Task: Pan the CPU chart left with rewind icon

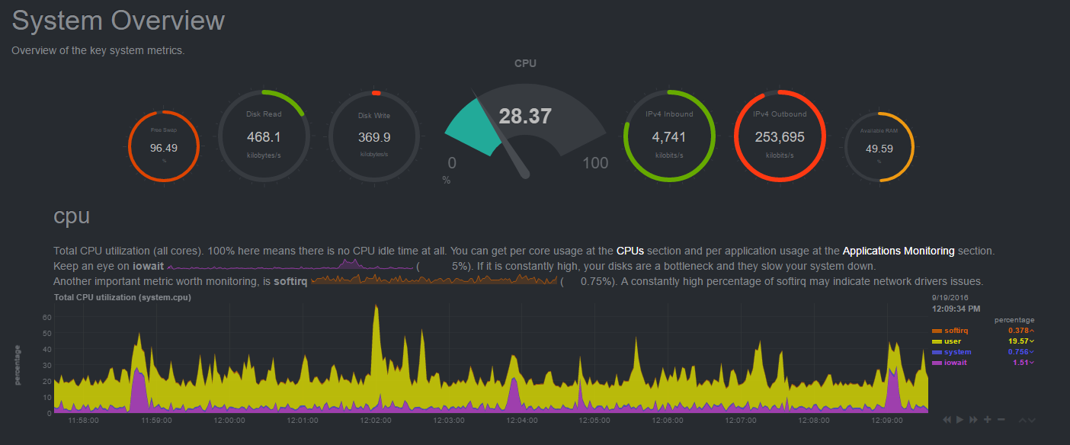Action: [x=947, y=420]
